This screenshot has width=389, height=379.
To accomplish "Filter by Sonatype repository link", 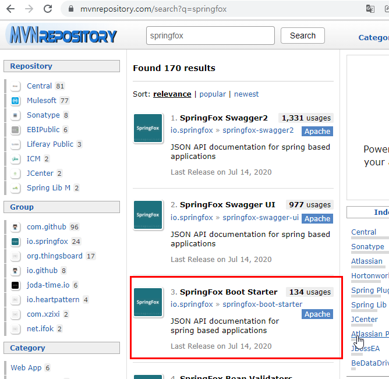I will pyautogui.click(x=43, y=115).
